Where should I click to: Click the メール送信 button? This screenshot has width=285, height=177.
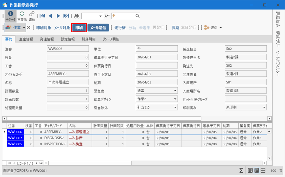pyautogui.click(x=98, y=28)
